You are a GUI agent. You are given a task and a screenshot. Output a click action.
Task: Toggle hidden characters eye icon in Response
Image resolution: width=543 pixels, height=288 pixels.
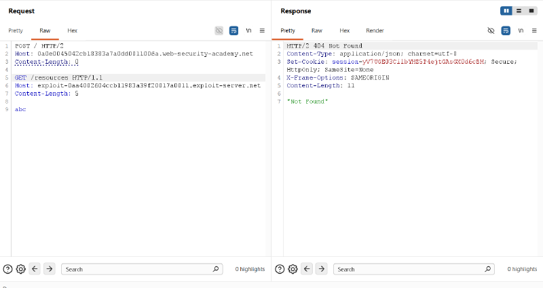pos(491,30)
